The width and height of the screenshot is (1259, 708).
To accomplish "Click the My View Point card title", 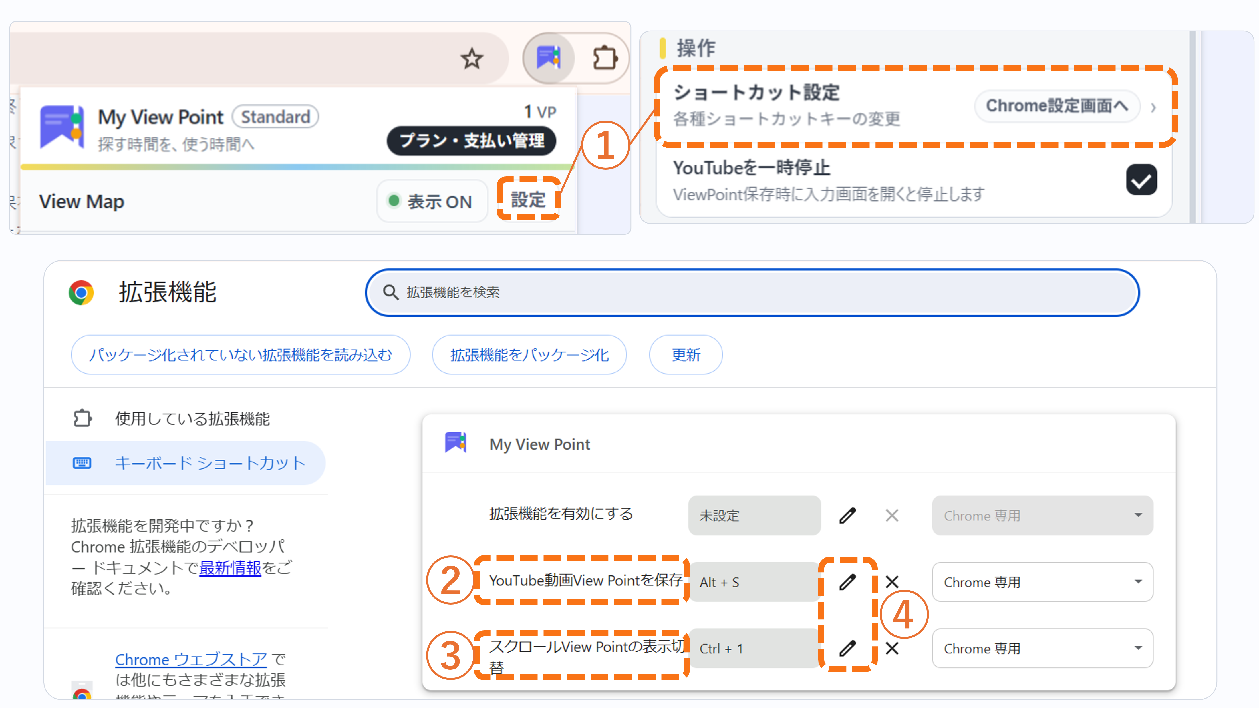I will [x=540, y=444].
